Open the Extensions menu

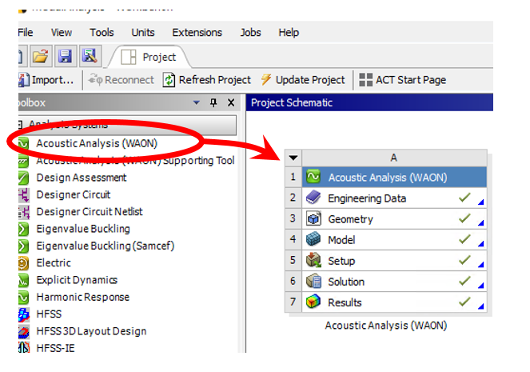pyautogui.click(x=197, y=33)
